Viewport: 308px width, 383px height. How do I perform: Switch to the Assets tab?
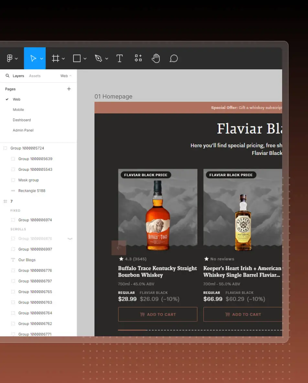[x=35, y=76]
